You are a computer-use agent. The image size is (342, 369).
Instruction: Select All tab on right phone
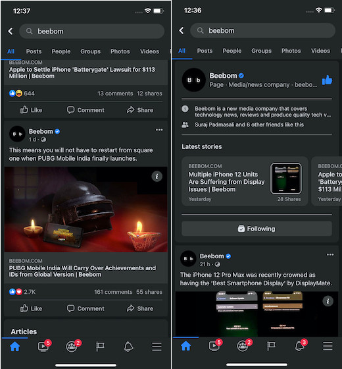[182, 51]
